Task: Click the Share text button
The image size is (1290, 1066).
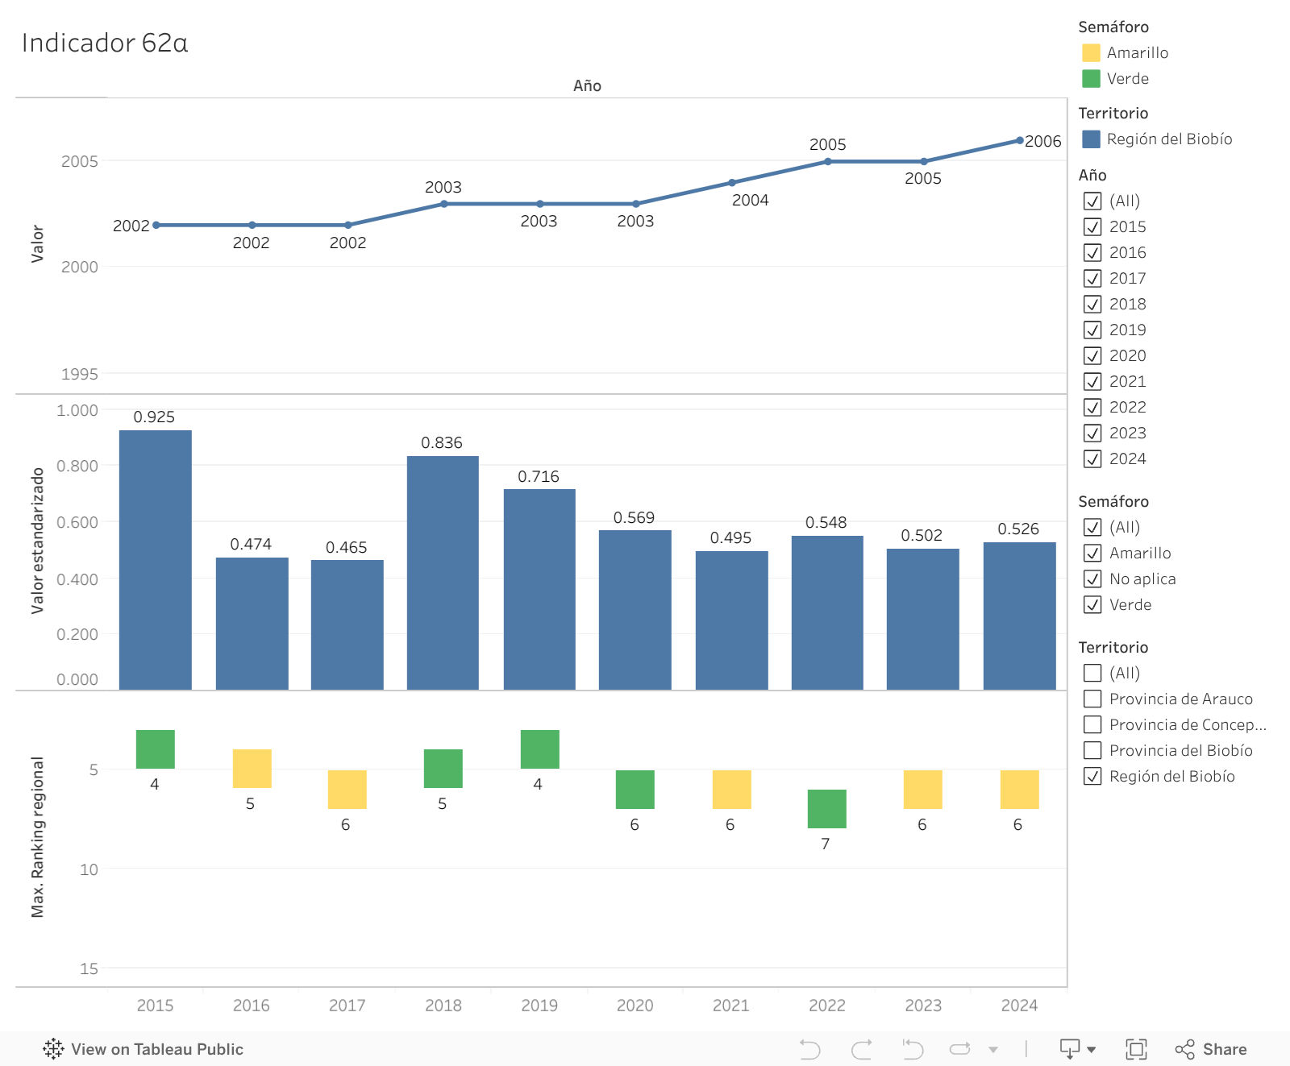Action: coord(1224,1049)
